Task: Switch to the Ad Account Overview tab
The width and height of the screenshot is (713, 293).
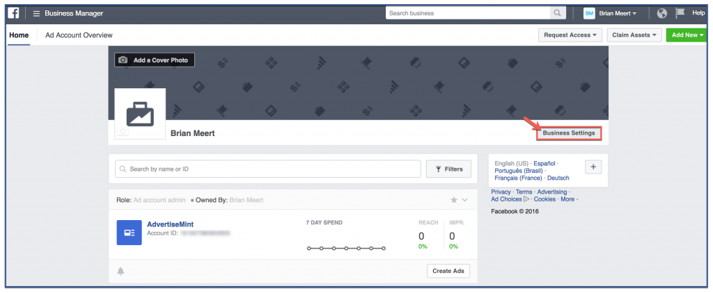Action: [x=79, y=35]
